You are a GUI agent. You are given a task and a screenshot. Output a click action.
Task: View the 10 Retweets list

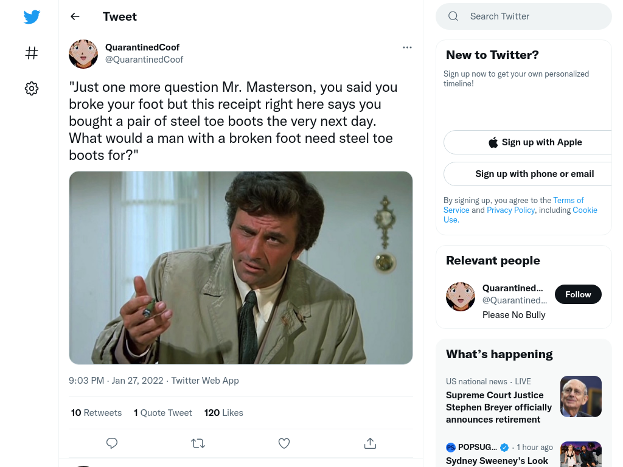[x=97, y=413]
